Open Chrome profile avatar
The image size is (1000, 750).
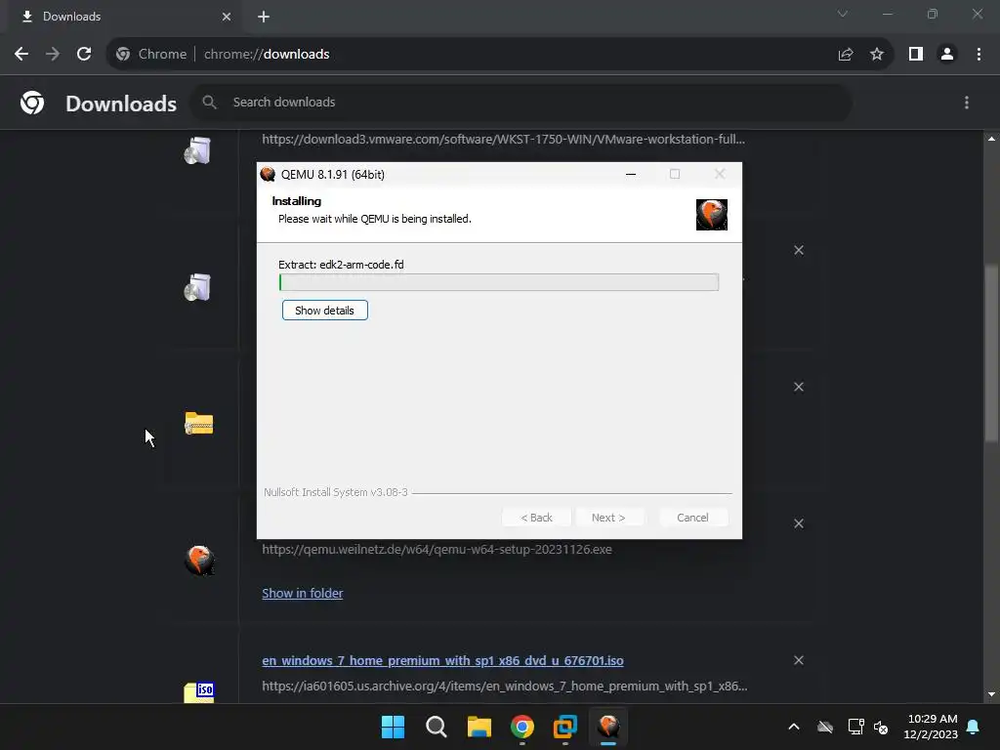coord(947,55)
